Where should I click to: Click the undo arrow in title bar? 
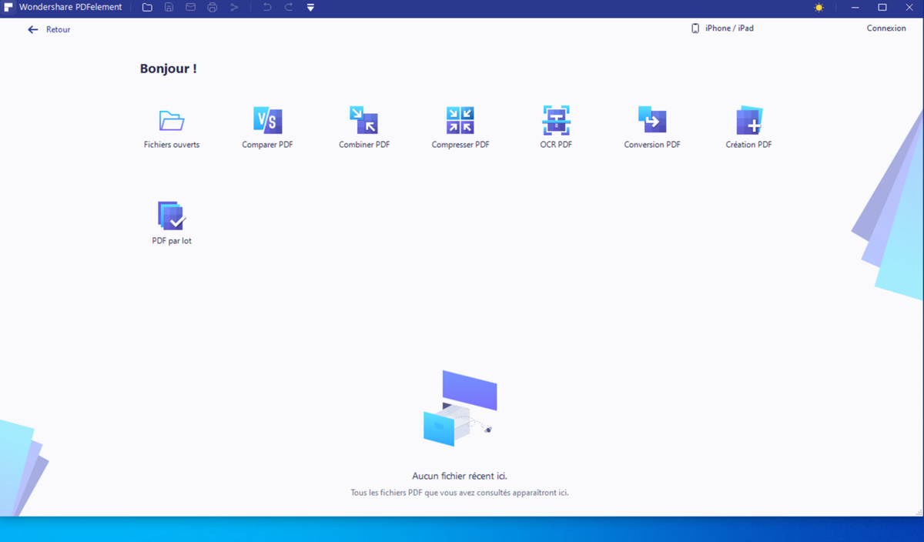point(267,8)
